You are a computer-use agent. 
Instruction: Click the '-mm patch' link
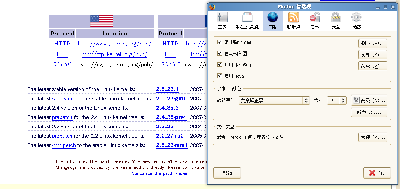tap(64, 145)
